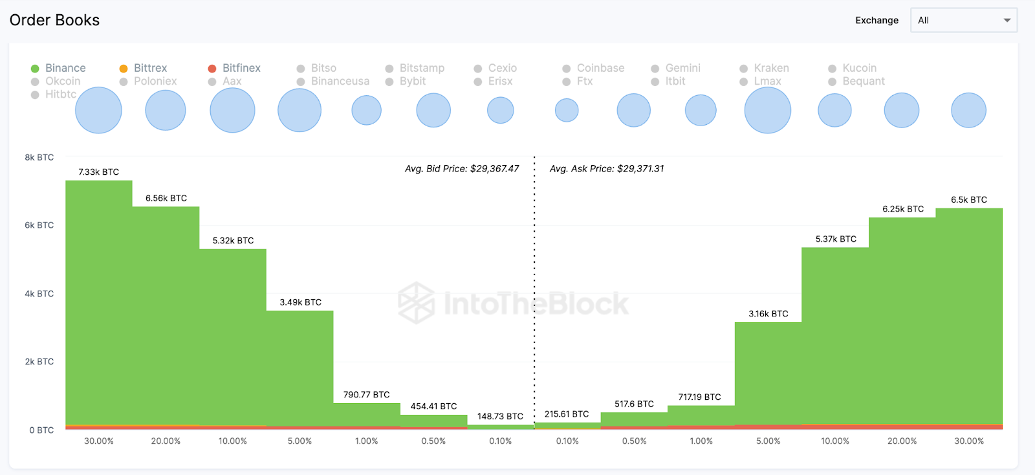The image size is (1035, 475).
Task: Click the Bitso gray legend dot
Action: 301,69
